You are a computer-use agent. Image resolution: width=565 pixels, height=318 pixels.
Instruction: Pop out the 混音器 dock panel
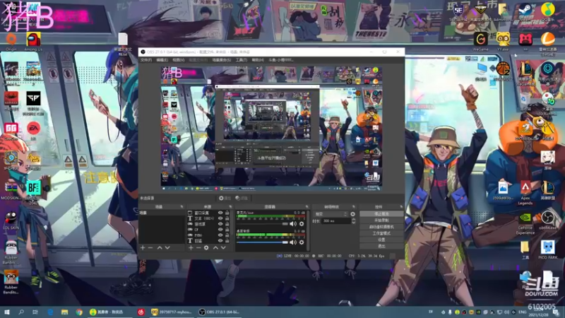point(307,206)
